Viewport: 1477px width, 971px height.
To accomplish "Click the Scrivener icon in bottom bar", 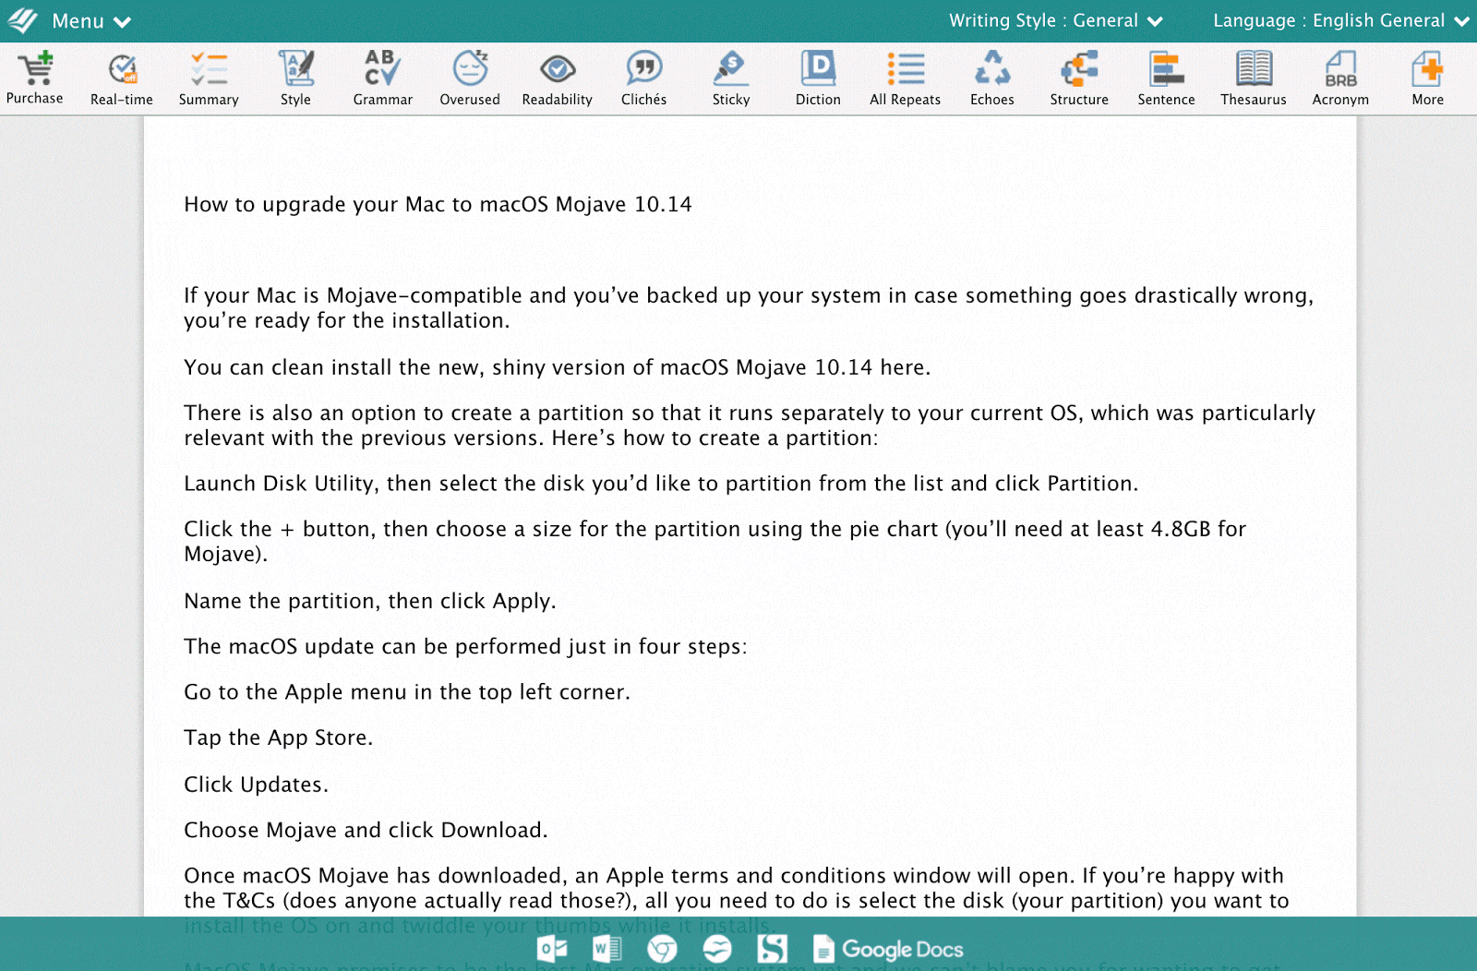I will [773, 948].
